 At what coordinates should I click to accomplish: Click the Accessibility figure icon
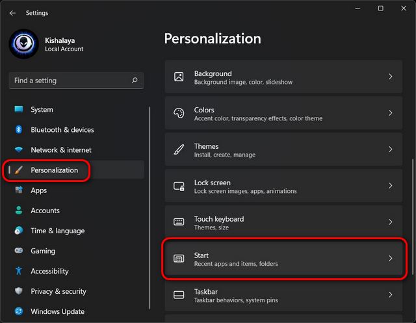(x=19, y=271)
